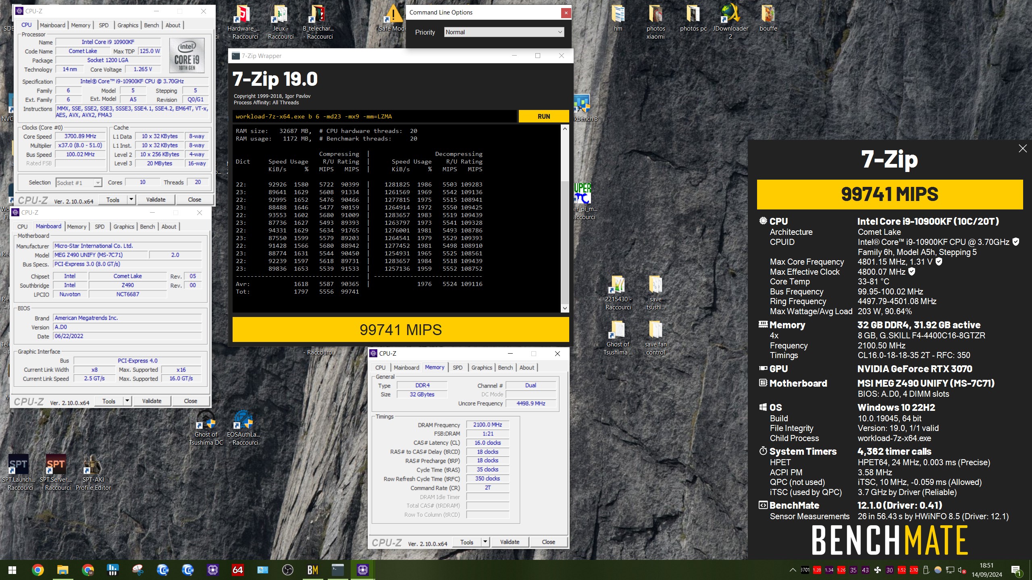The height and width of the screenshot is (580, 1032).
Task: Open the Priority dropdown set to Normal
Action: [504, 32]
